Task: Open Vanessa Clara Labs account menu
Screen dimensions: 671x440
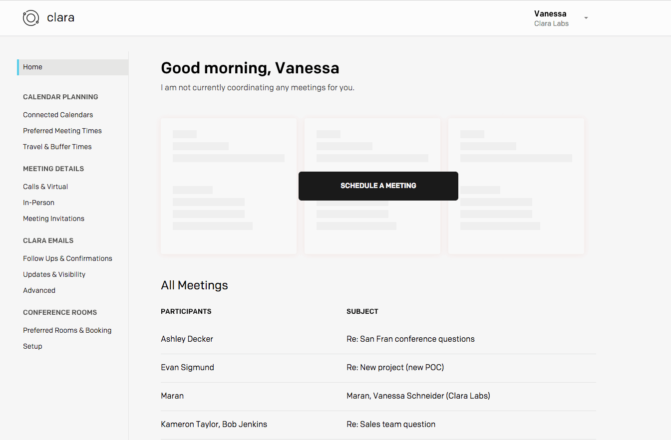Action: pyautogui.click(x=551, y=18)
